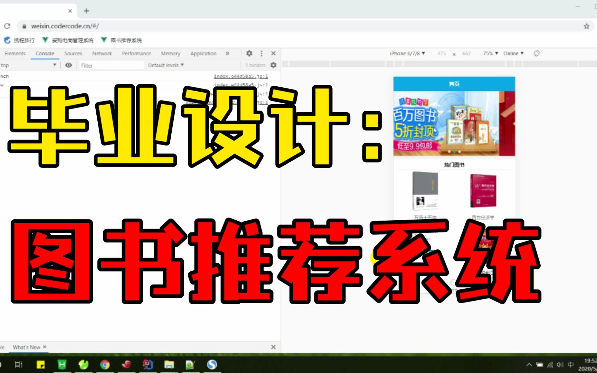This screenshot has height=373, width=597.
Task: Switch to Chrome on the taskbar
Action: pyautogui.click(x=105, y=364)
